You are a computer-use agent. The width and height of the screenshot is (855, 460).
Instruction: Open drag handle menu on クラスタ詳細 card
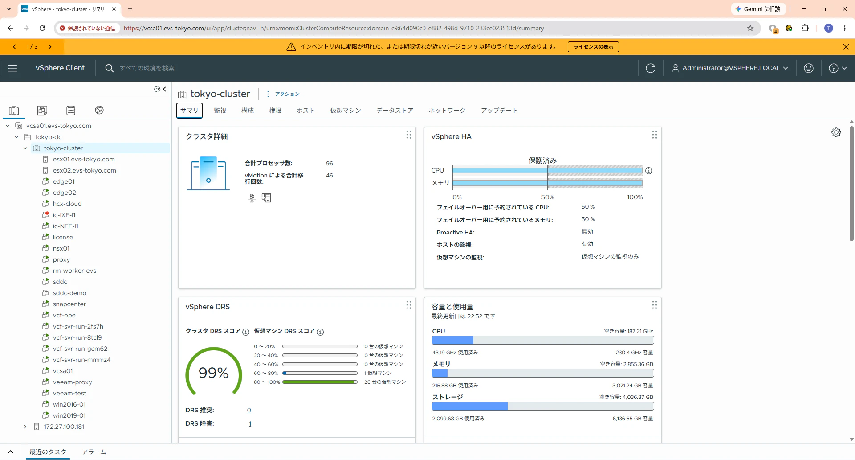408,135
